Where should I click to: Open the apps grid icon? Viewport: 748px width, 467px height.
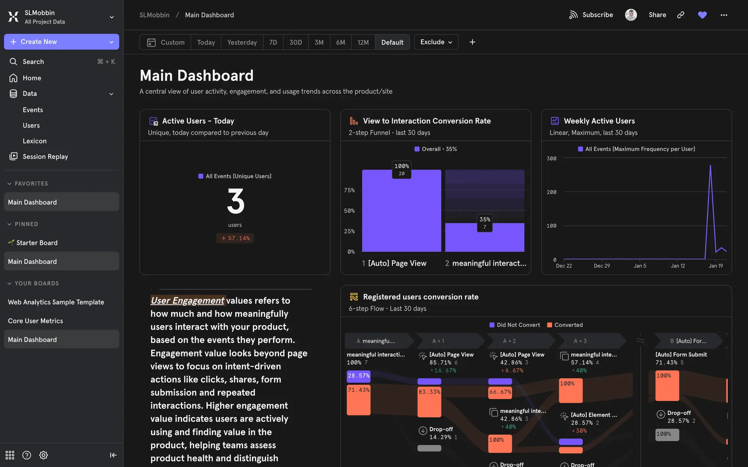pos(10,455)
